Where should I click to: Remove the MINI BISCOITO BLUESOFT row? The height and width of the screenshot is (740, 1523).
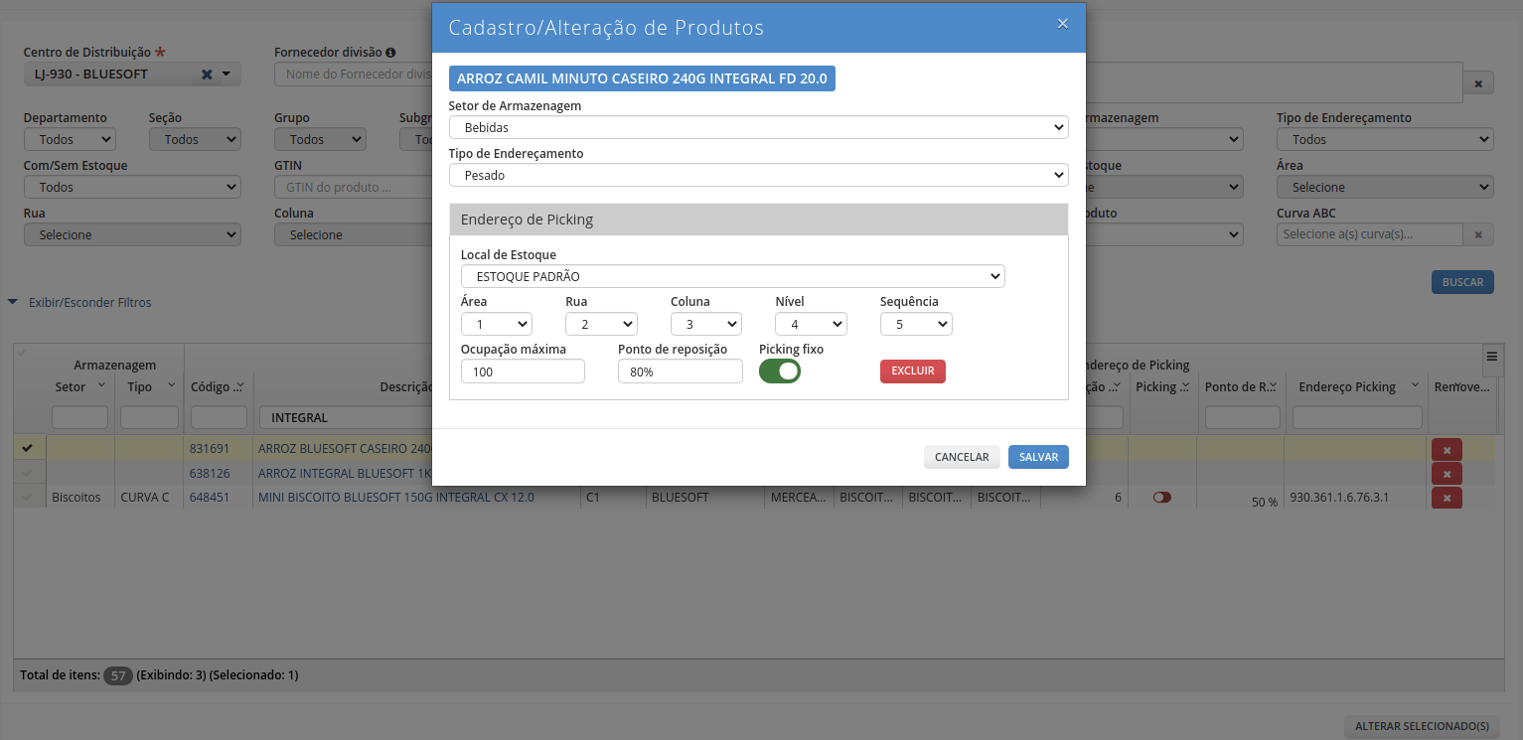point(1447,498)
